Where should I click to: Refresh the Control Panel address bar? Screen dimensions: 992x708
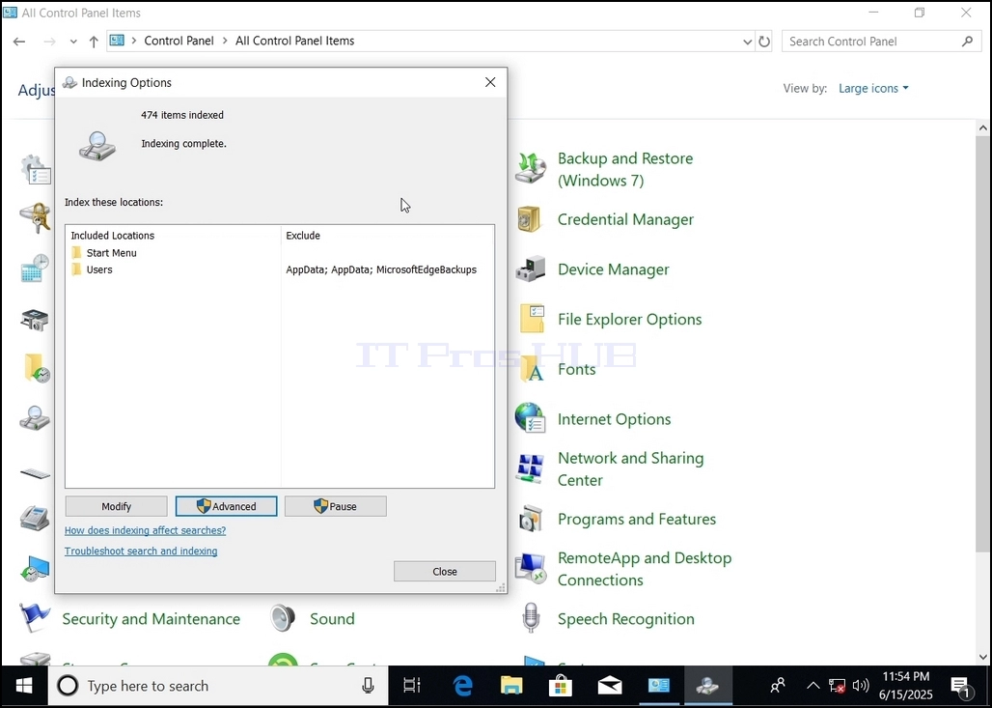[764, 42]
